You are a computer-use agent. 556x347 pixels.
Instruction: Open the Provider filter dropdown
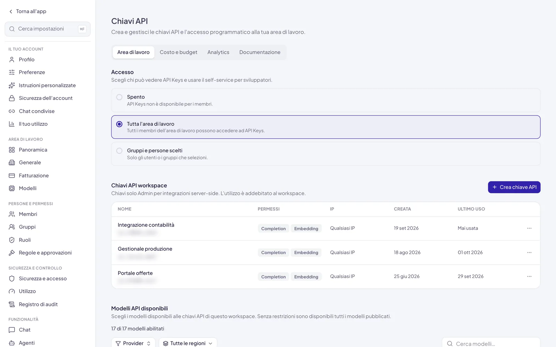click(x=133, y=343)
